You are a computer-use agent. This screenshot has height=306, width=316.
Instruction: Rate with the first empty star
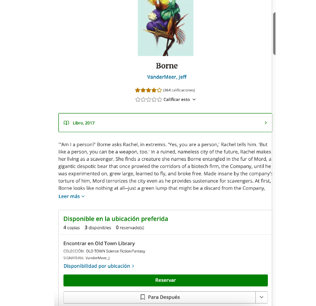[138, 99]
